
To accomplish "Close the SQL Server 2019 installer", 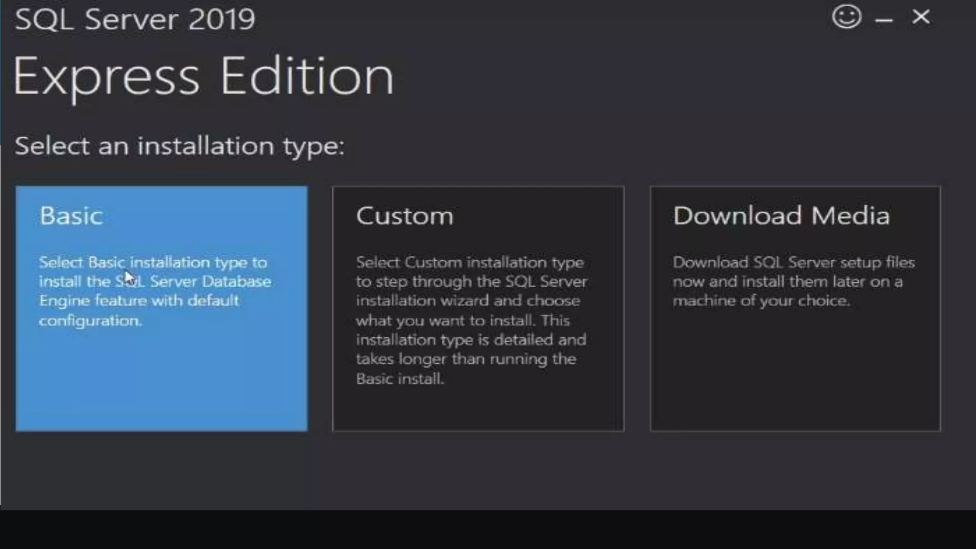I will click(x=921, y=17).
